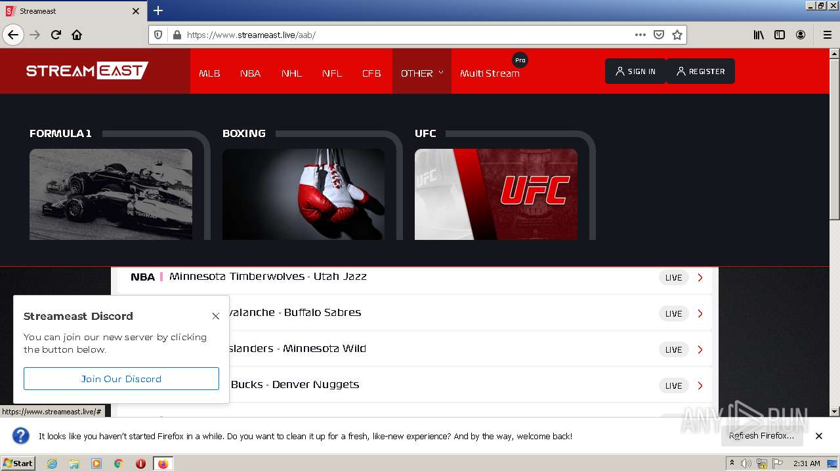The height and width of the screenshot is (472, 840).
Task: Bookmark this page with star icon
Action: tap(677, 35)
